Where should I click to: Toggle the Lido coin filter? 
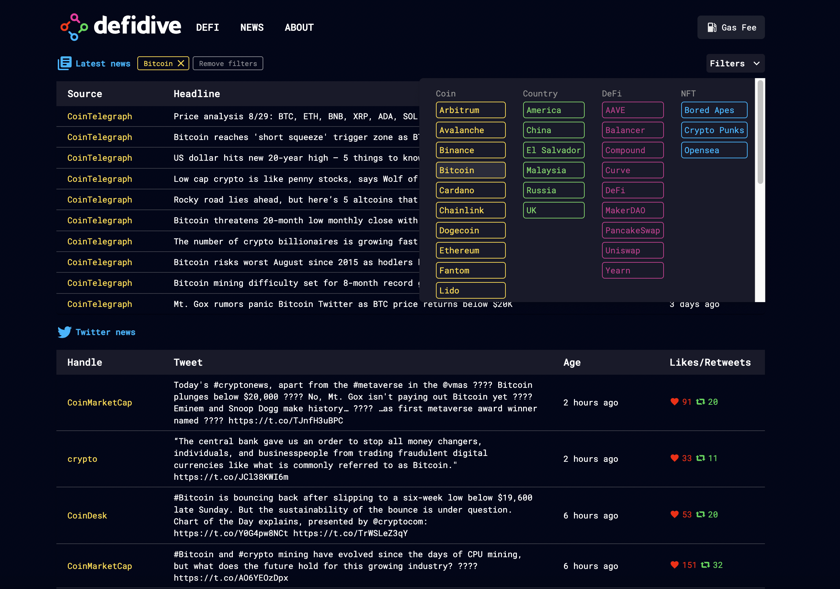(471, 291)
